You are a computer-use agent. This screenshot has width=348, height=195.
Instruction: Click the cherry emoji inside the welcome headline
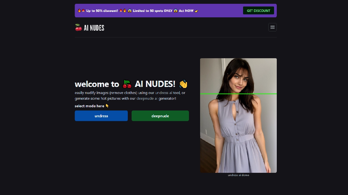127,84
